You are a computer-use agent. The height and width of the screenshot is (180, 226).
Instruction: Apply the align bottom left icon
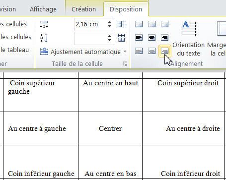tap(139, 51)
